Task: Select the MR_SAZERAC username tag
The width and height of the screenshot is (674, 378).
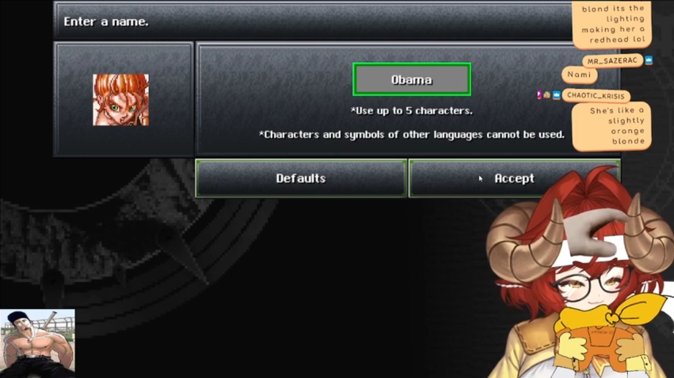Action: tap(612, 61)
